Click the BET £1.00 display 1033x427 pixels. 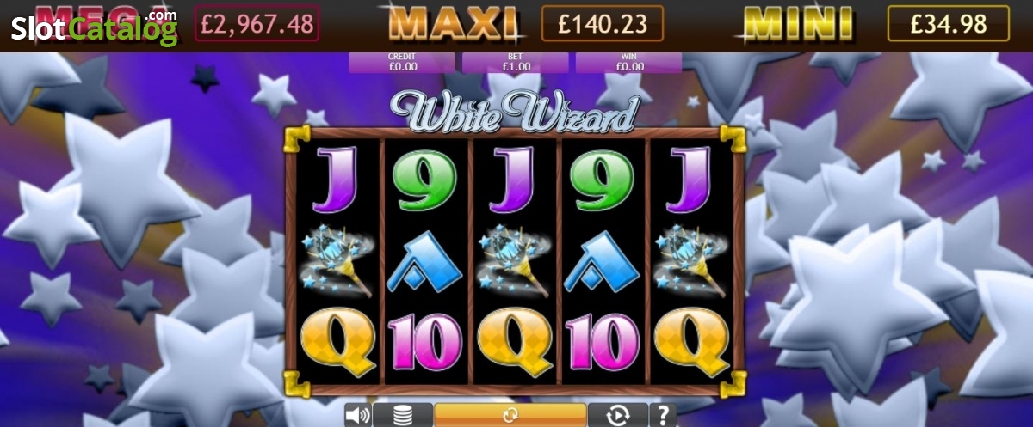[515, 62]
